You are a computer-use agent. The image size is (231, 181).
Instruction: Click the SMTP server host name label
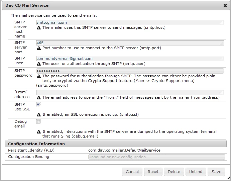point(21,29)
